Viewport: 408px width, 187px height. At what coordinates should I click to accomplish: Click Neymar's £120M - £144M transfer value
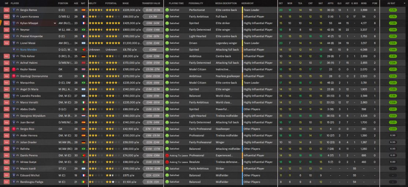coord(153,30)
